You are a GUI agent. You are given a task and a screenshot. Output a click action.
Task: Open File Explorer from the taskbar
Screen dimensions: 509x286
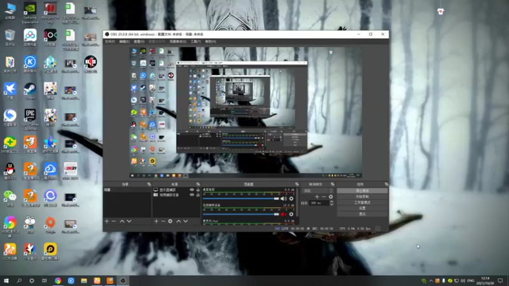[x=84, y=281]
